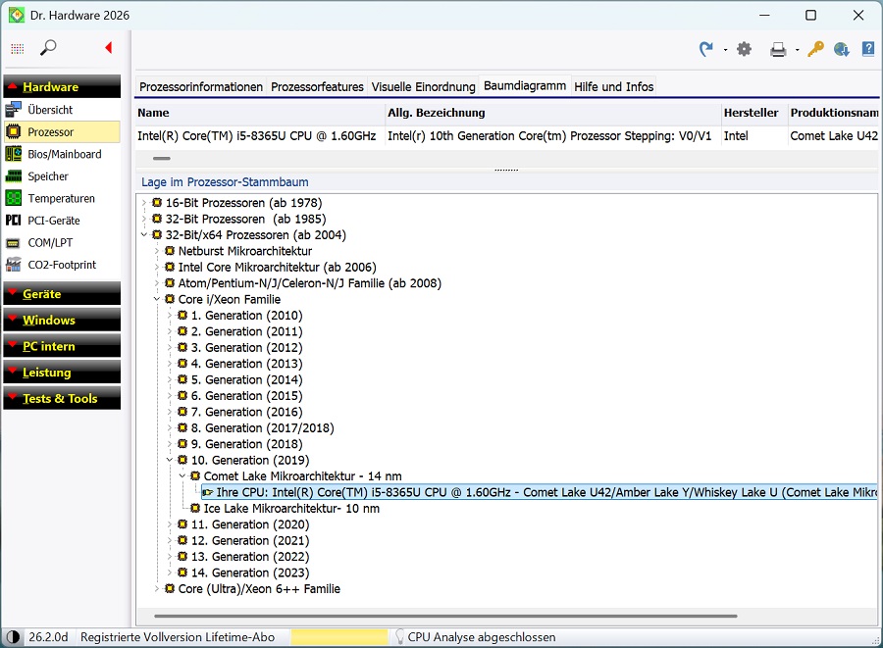The height and width of the screenshot is (648, 883).
Task: Switch to the Prozessorfeatures tab
Action: coord(317,86)
